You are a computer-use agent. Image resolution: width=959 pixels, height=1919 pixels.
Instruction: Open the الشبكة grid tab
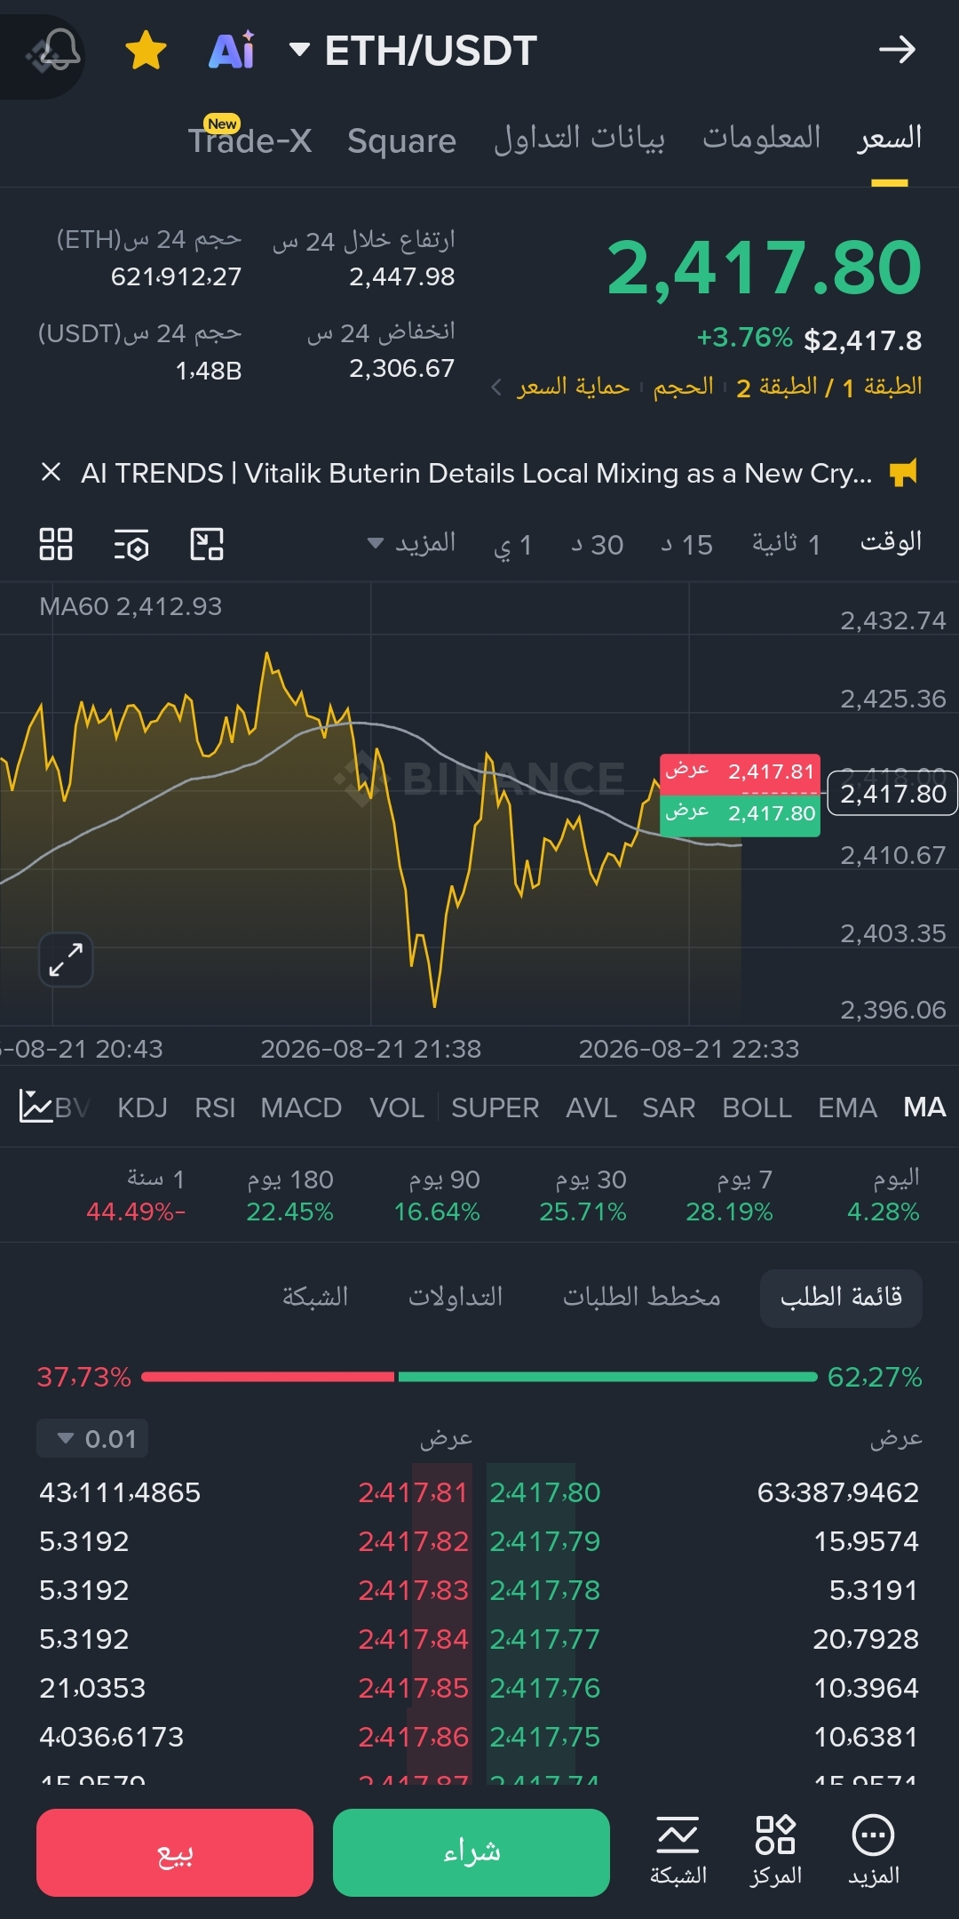(x=315, y=1298)
